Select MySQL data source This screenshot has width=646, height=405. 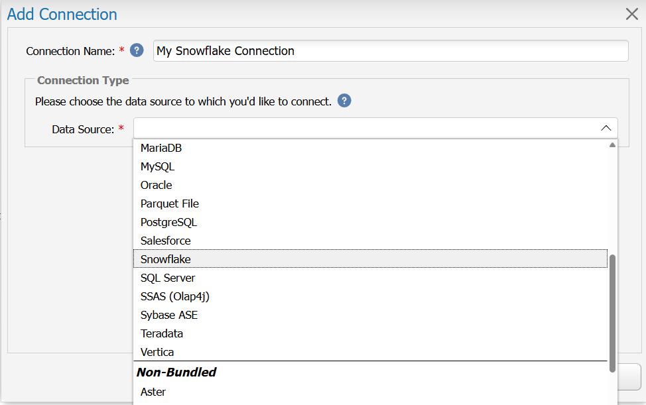pyautogui.click(x=370, y=166)
